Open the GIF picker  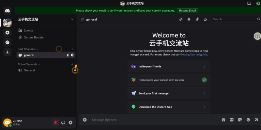pos(232,120)
